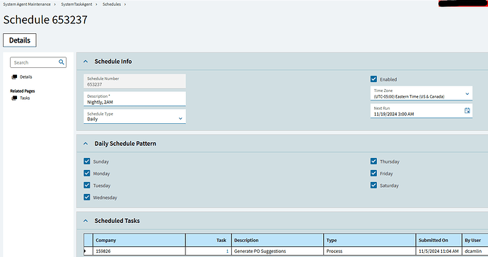Sort by the Type column header

tap(370, 240)
